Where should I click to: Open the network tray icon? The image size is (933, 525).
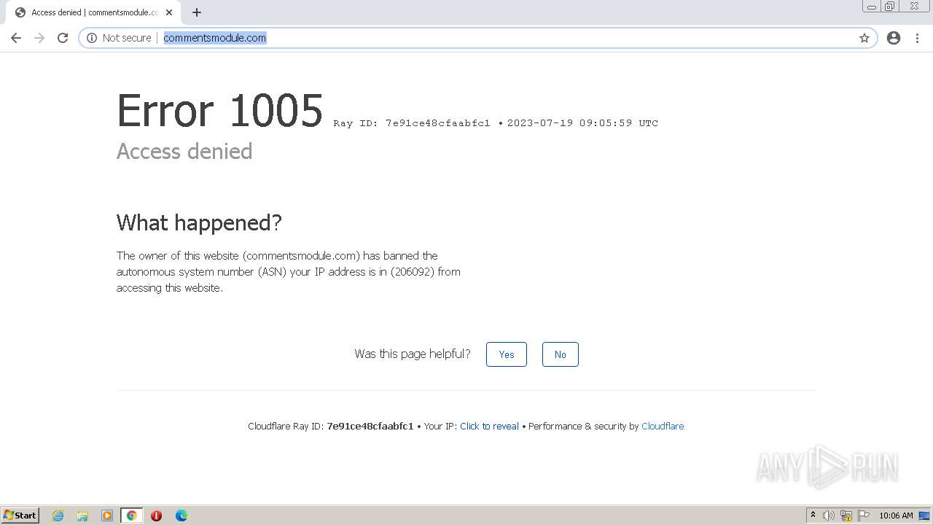[846, 516]
